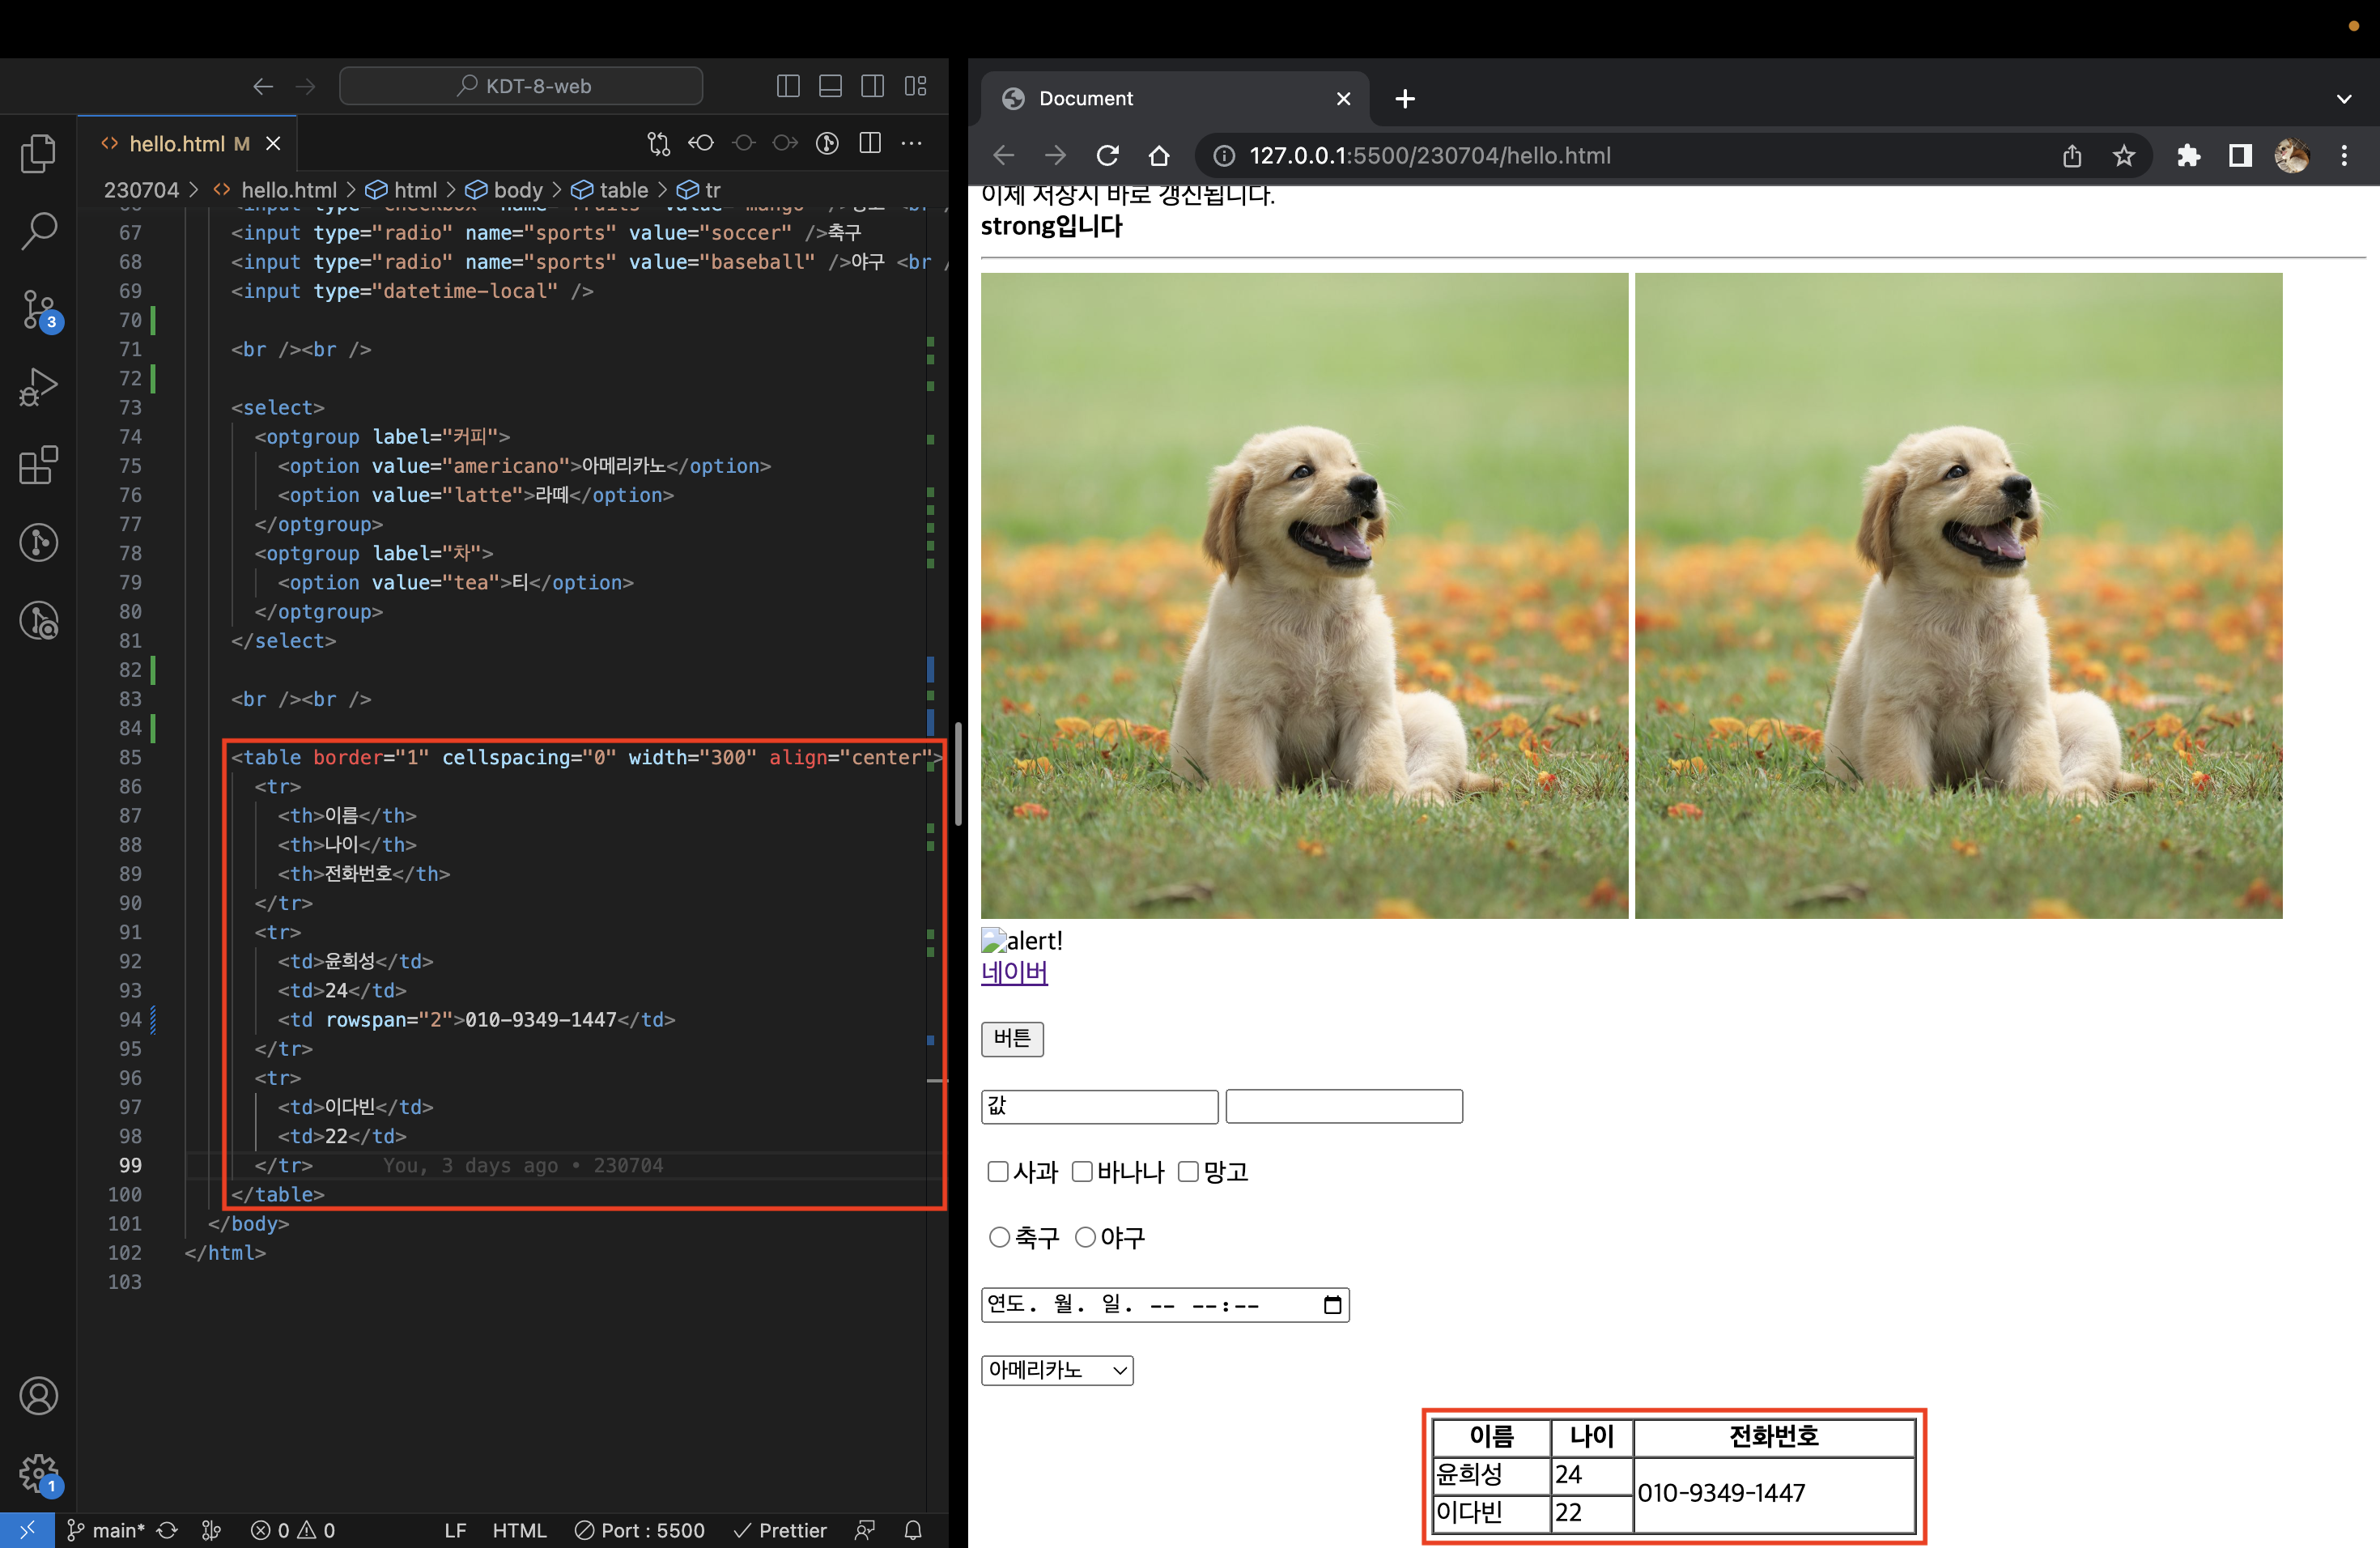Open the Chrome three-dot menu

click(2344, 155)
